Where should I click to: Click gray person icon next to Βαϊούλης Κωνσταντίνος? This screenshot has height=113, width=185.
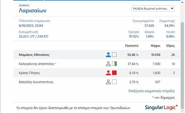coord(108,82)
